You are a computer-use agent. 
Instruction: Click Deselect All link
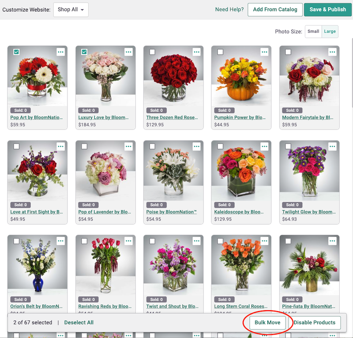[x=79, y=323]
